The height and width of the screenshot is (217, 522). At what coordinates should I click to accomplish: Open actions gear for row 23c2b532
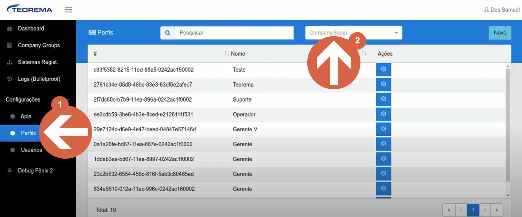coord(383,174)
